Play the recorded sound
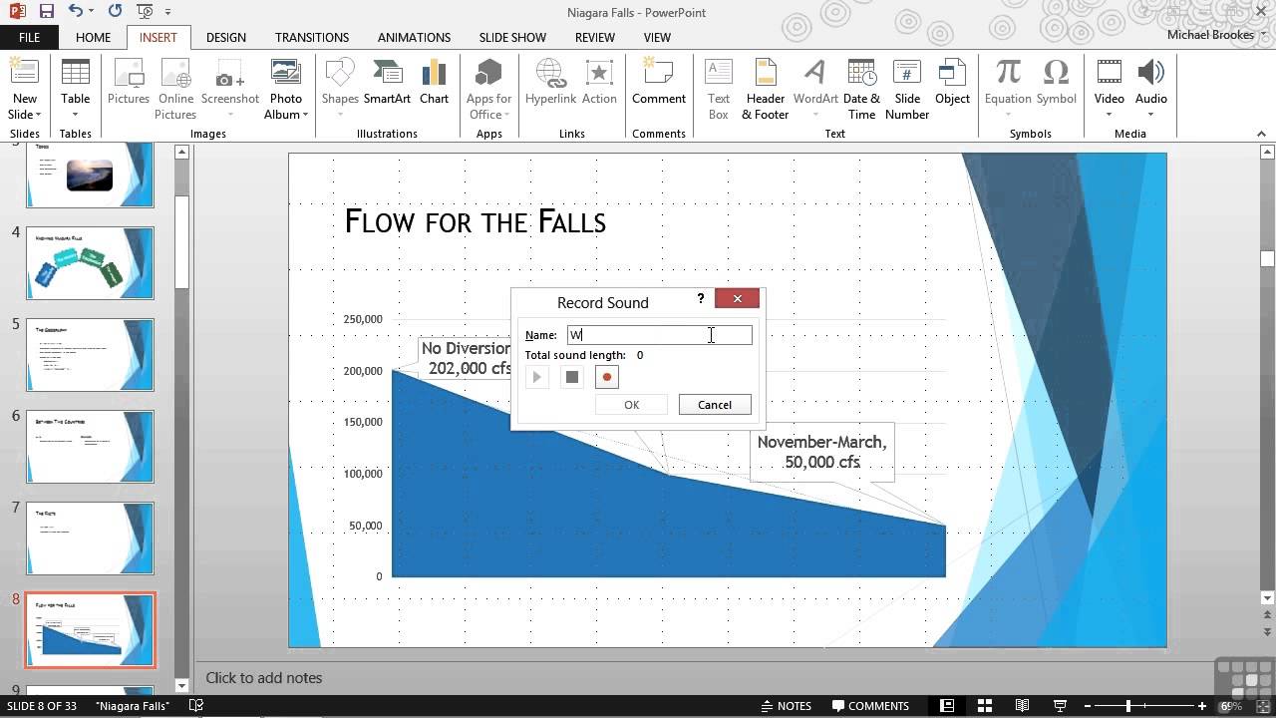The height and width of the screenshot is (718, 1276). pos(537,377)
